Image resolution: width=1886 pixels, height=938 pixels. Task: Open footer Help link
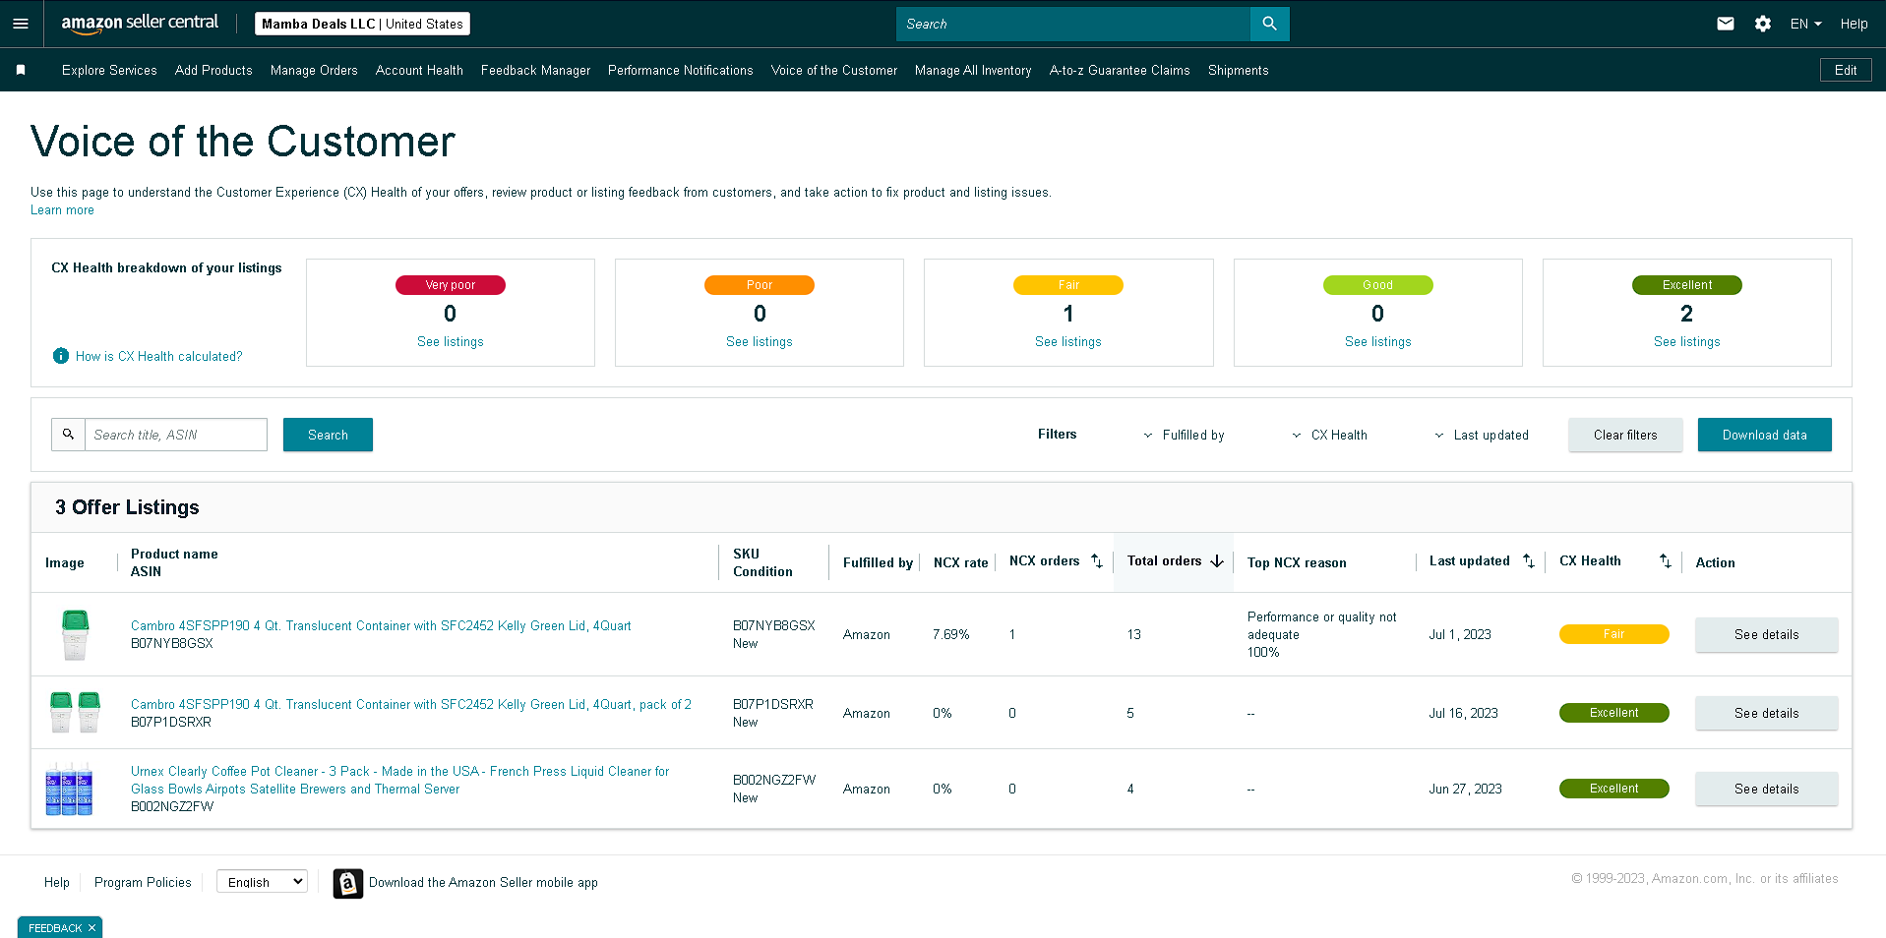(57, 882)
